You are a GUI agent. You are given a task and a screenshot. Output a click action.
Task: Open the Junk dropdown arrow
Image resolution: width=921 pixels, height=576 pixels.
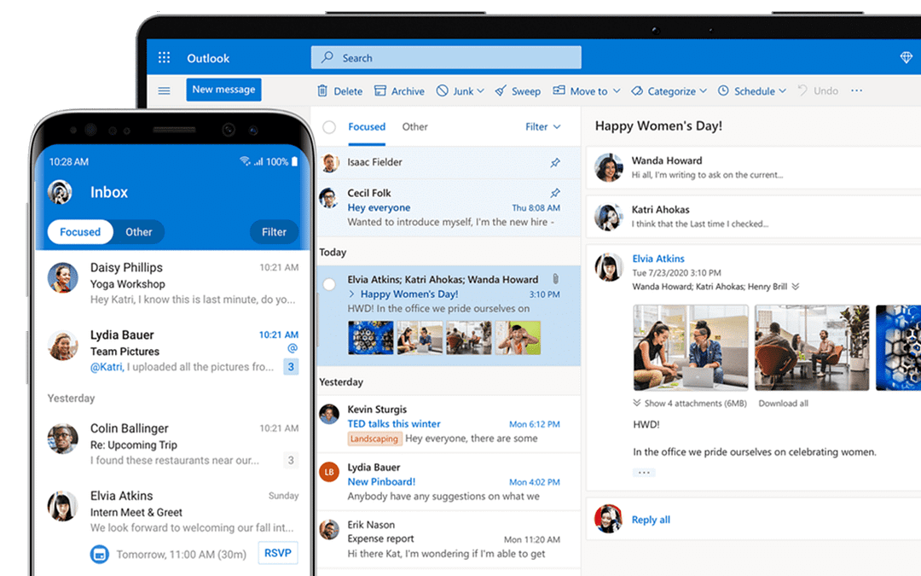pos(480,91)
